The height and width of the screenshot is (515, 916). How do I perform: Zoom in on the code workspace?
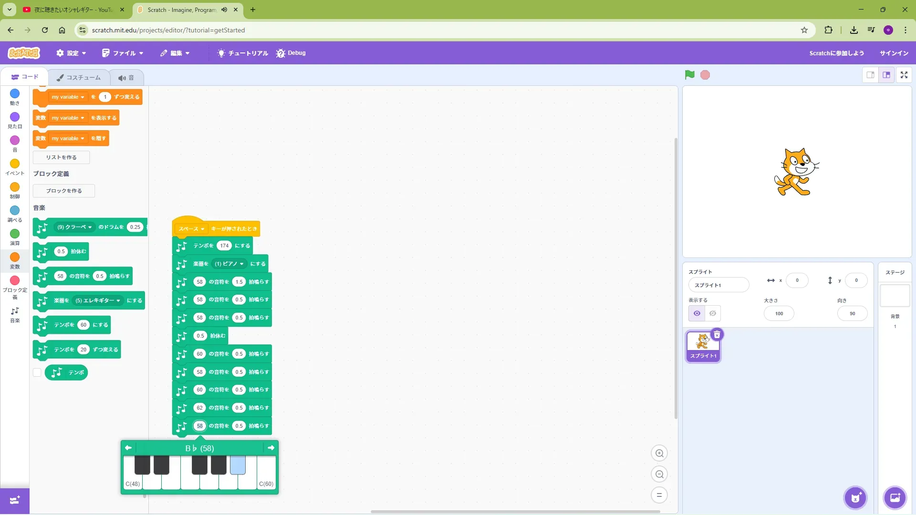[x=659, y=453]
